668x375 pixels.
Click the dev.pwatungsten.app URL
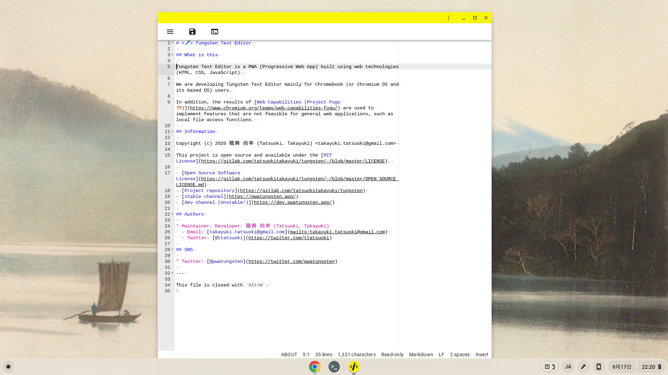point(293,202)
